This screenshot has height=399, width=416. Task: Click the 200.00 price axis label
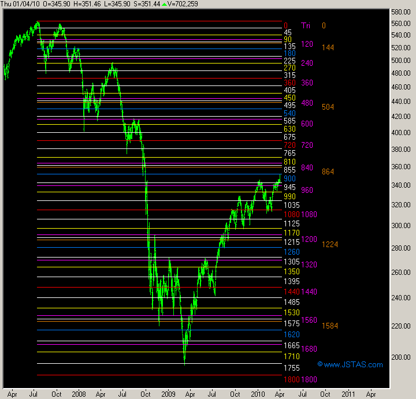tap(399, 357)
